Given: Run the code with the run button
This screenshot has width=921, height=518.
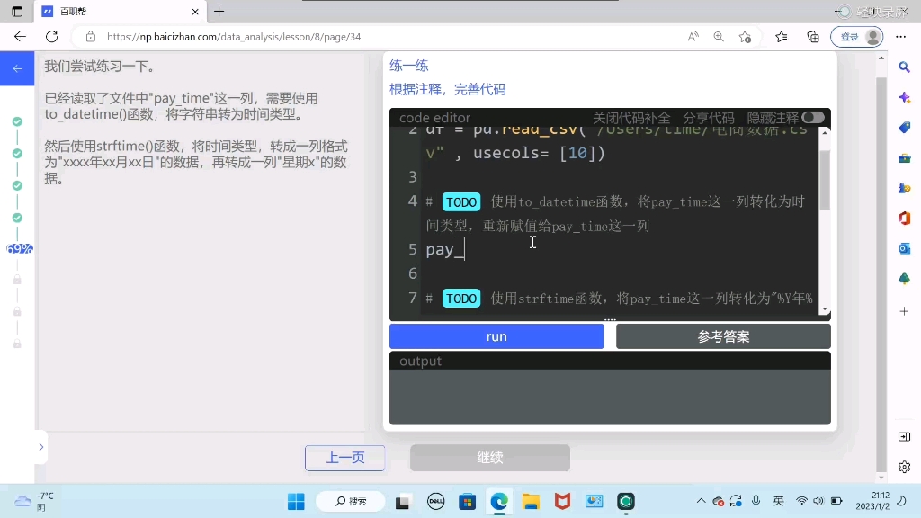Looking at the screenshot, I should [x=496, y=335].
